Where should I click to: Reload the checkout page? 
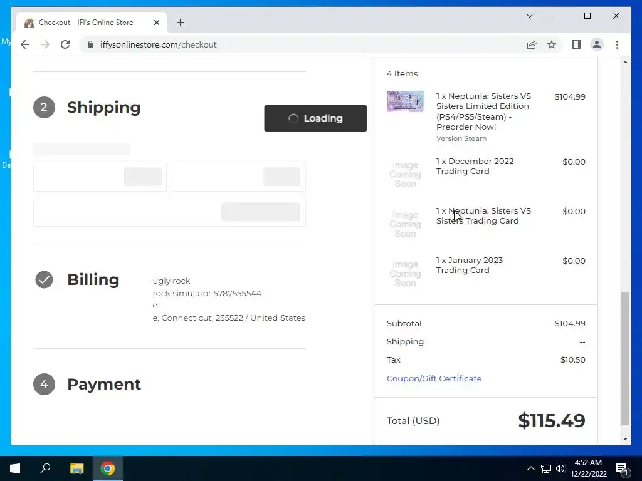(65, 44)
